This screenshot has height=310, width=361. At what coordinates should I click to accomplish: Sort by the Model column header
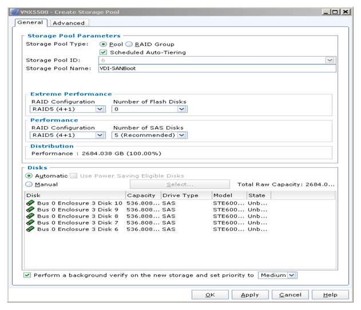click(x=229, y=195)
